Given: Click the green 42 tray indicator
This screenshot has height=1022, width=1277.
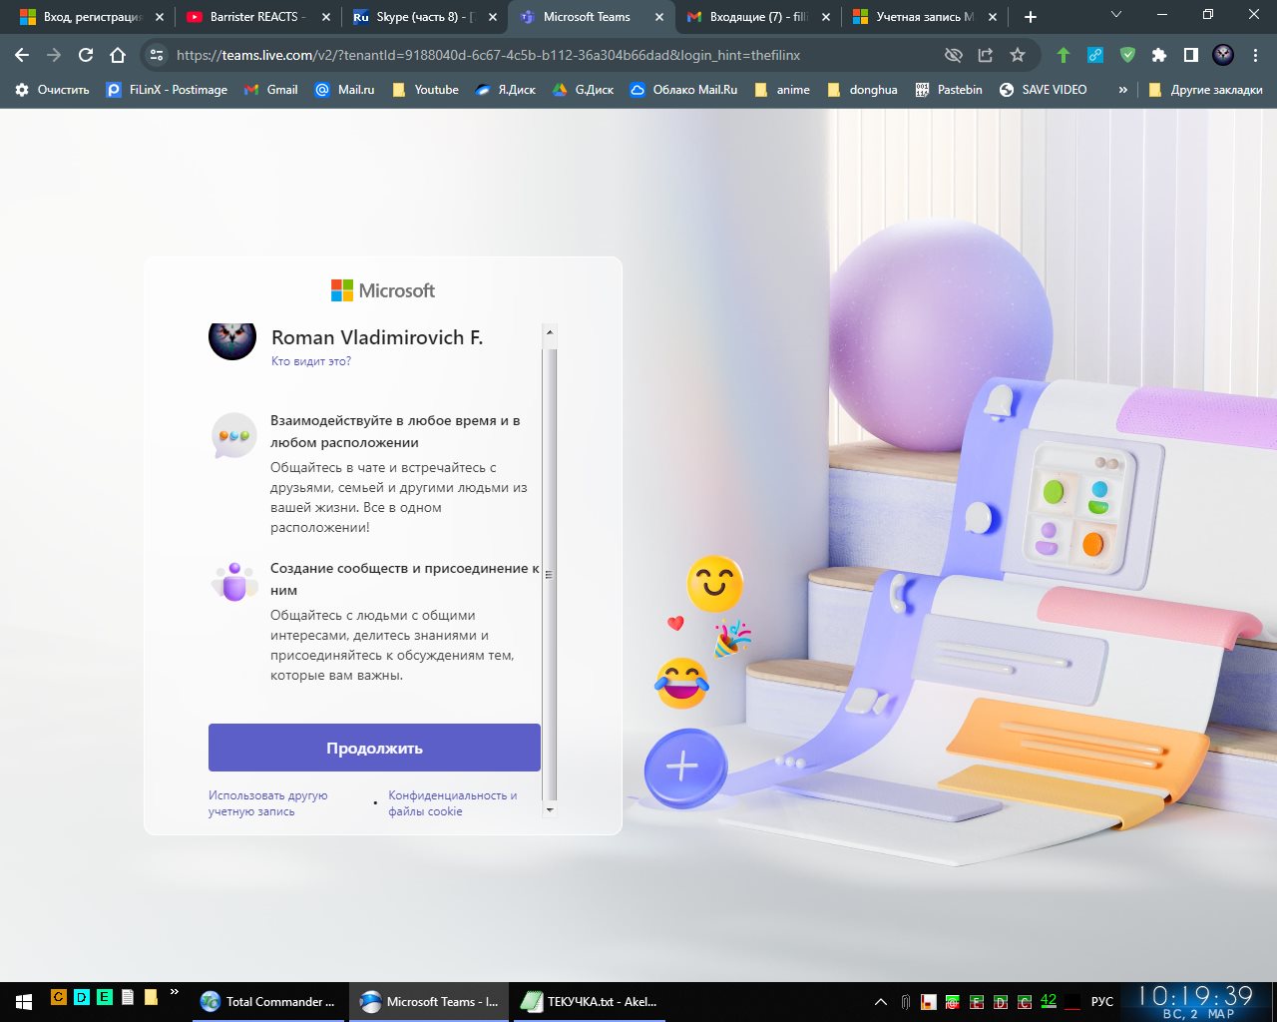Looking at the screenshot, I should pyautogui.click(x=1048, y=1001).
